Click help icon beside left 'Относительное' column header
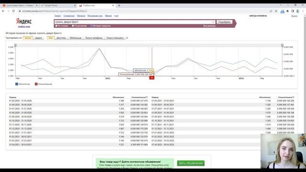Viewport: 306px width, 172px height. (x=147, y=97)
